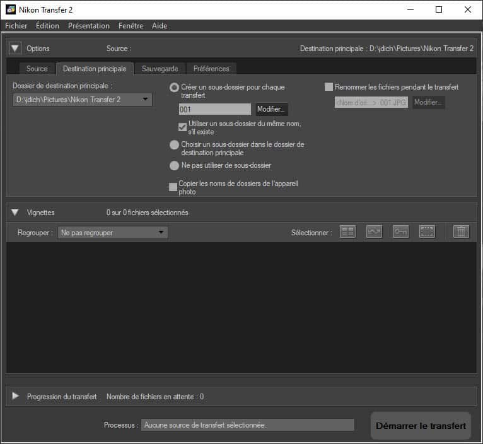Click the select all thumbnails icon

[x=347, y=231]
